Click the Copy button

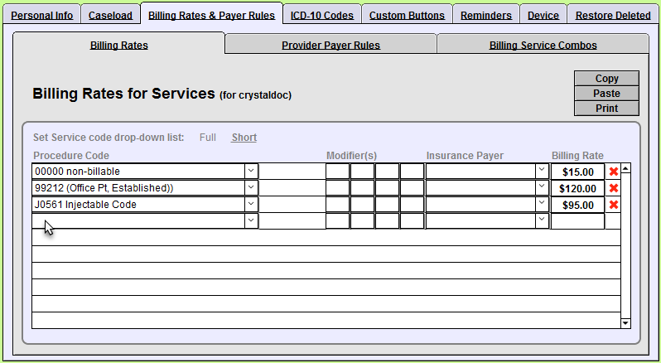click(x=606, y=79)
